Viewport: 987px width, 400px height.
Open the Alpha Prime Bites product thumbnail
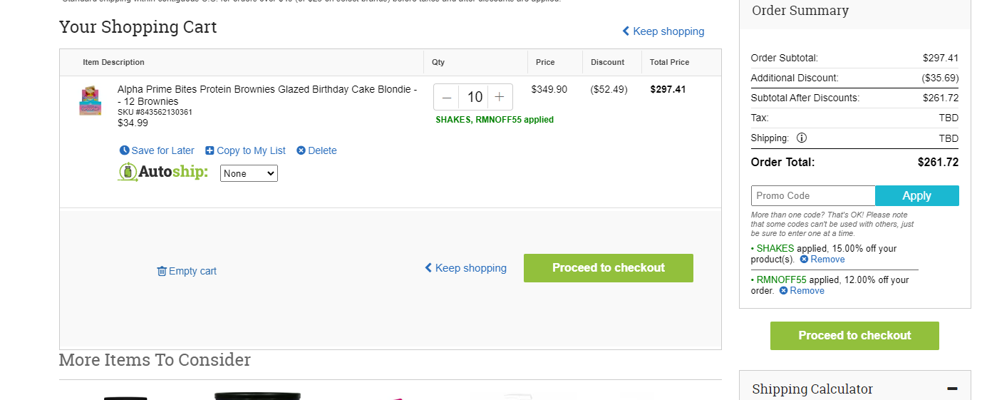click(91, 101)
